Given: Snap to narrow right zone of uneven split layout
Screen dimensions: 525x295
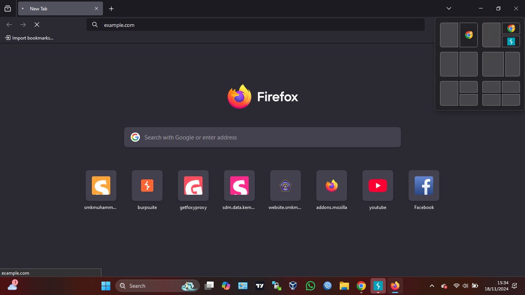Looking at the screenshot, I should tap(513, 64).
